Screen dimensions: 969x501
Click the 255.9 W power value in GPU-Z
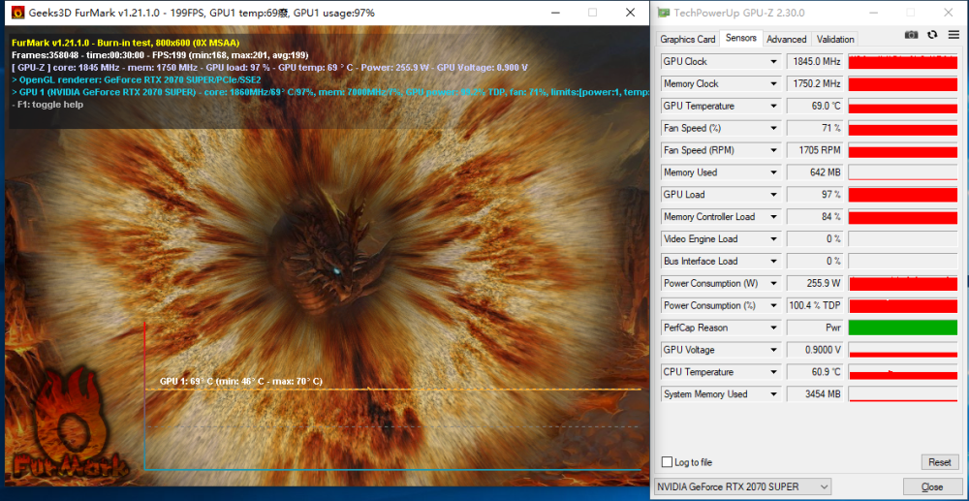click(x=815, y=284)
